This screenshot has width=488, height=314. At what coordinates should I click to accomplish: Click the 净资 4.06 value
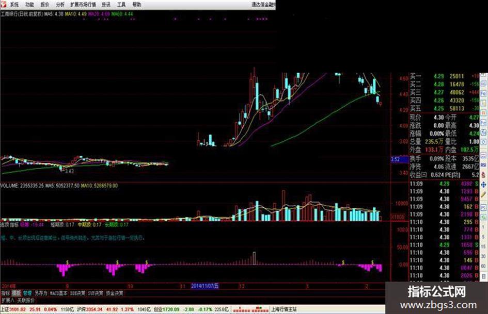(x=438, y=167)
